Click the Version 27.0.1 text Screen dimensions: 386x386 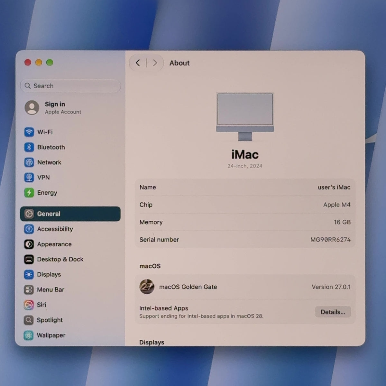(x=331, y=287)
